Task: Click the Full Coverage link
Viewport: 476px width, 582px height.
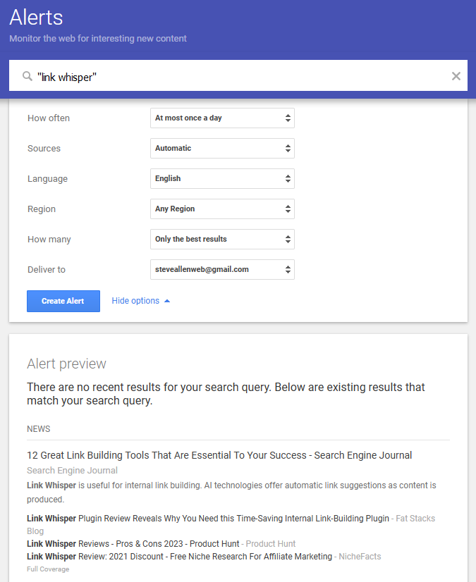Action: [x=48, y=569]
